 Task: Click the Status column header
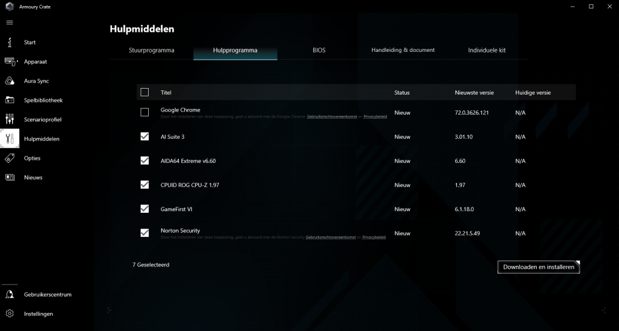pos(402,92)
